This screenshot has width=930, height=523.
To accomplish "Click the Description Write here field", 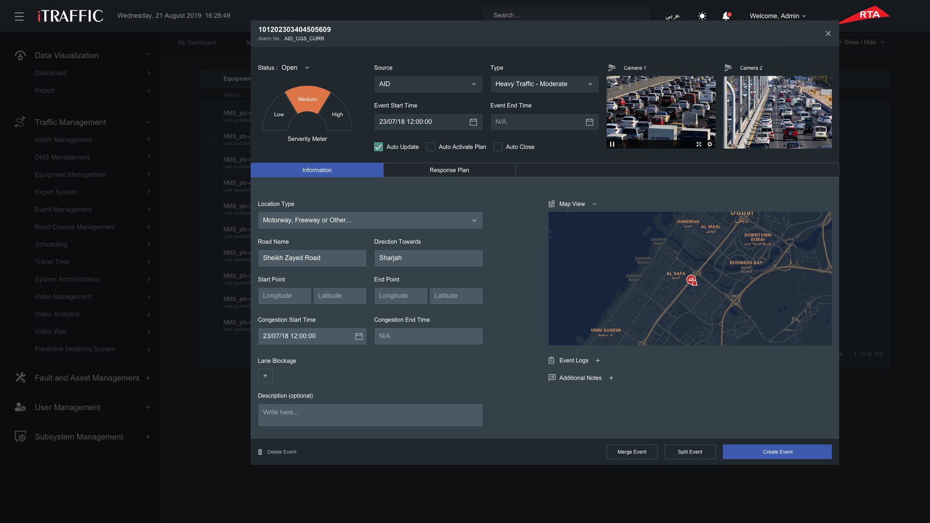I will point(371,415).
